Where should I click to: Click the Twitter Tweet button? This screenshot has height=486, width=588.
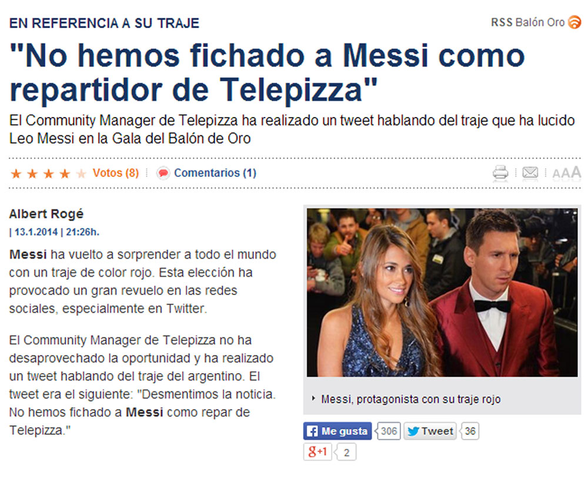[430, 431]
